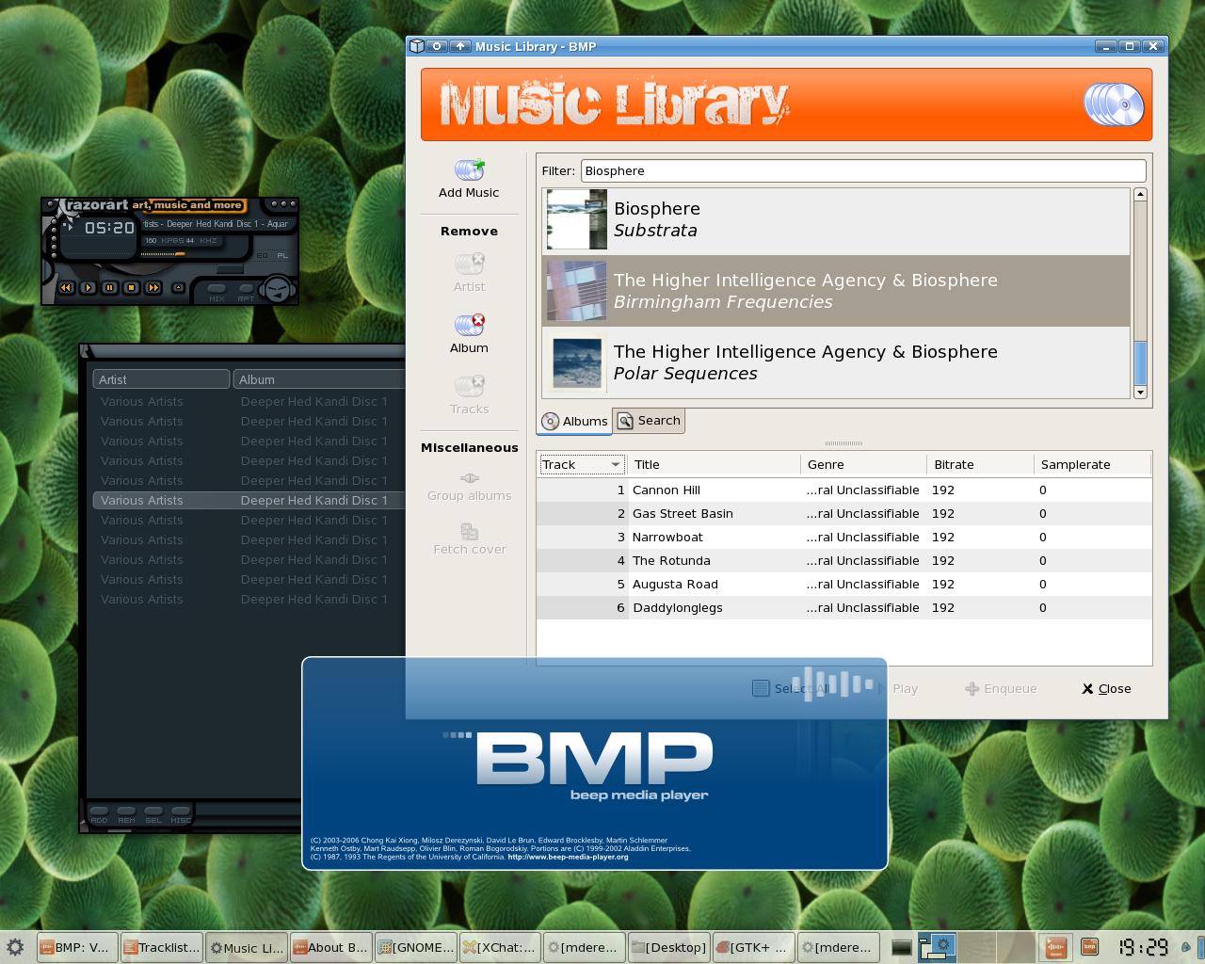1205x964 pixels.
Task: Click the Remove Album icon
Action: [x=469, y=326]
